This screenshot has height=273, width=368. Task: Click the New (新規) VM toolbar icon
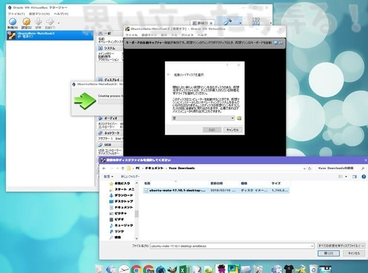[x=12, y=21]
